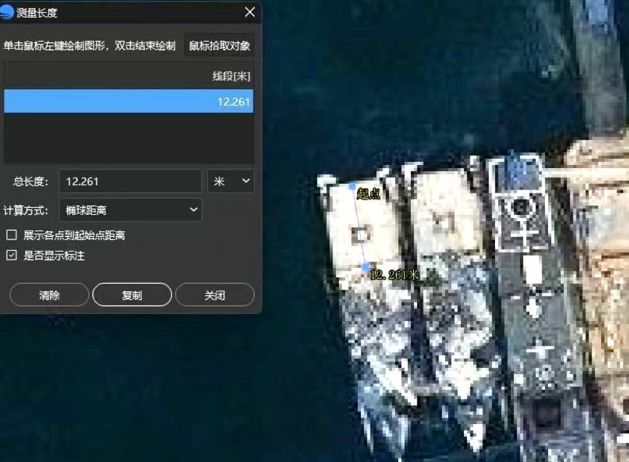Image resolution: width=629 pixels, height=462 pixels.
Task: Switch to the 鼠标拾取对象 tab
Action: 219,45
